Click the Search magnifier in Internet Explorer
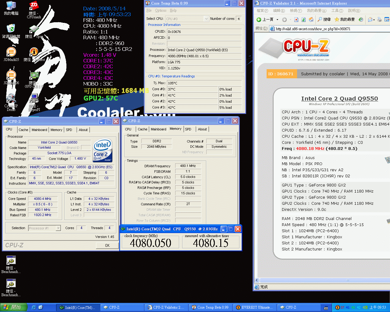Viewport: 390px width, 312px height. coord(320,19)
